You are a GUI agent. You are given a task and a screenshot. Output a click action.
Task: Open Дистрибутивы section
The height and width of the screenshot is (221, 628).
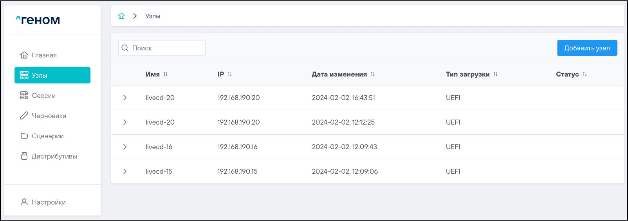pos(54,156)
